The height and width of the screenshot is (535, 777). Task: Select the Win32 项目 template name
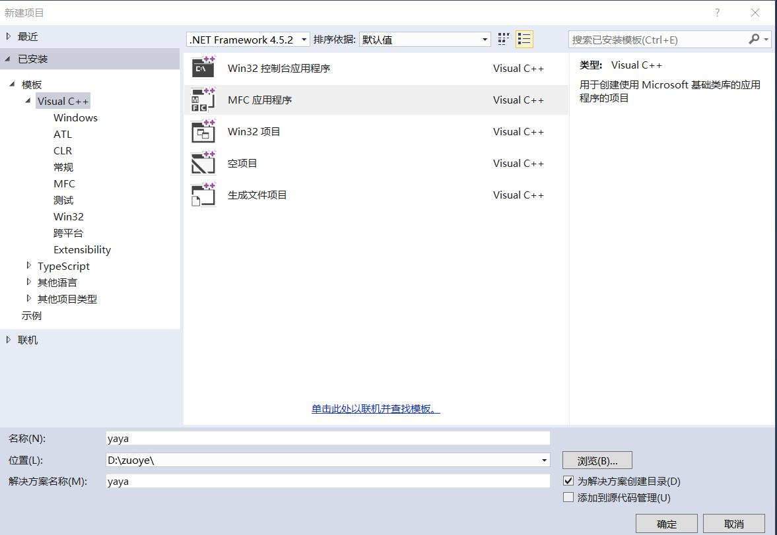253,132
